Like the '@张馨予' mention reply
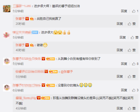 pos(132,77)
